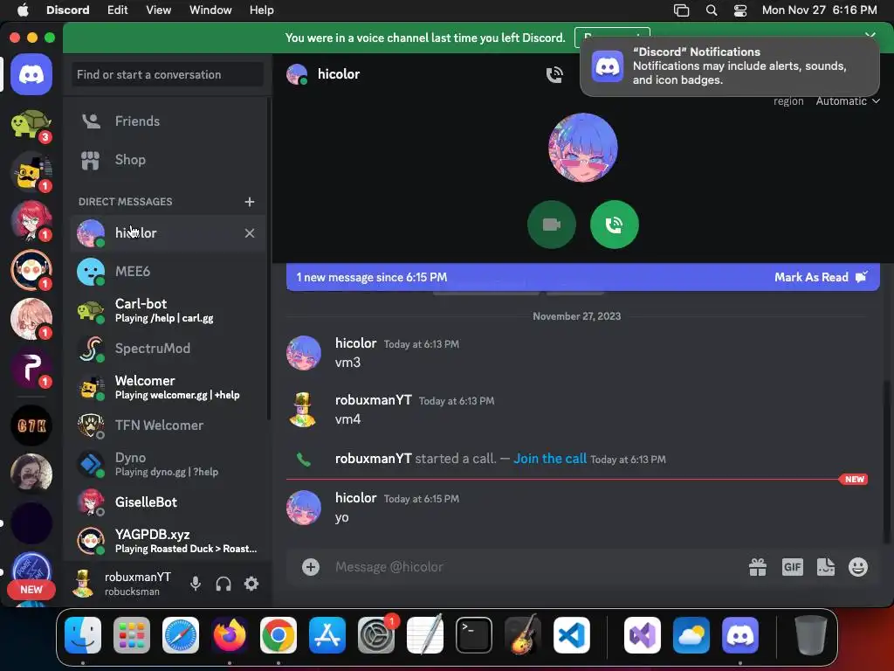Open the Shop page
Image resolution: width=894 pixels, height=671 pixels.
[x=168, y=160]
